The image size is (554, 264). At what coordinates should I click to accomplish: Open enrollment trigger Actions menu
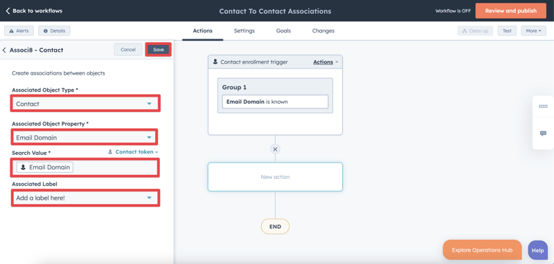pyautogui.click(x=325, y=62)
